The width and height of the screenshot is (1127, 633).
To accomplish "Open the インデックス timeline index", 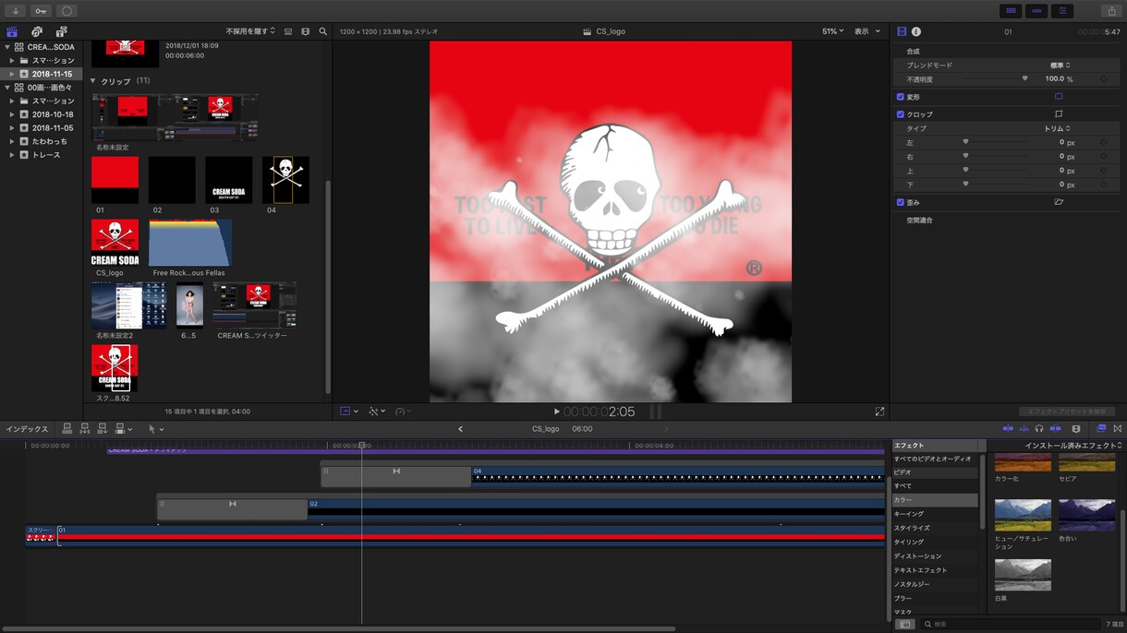I will (x=27, y=429).
